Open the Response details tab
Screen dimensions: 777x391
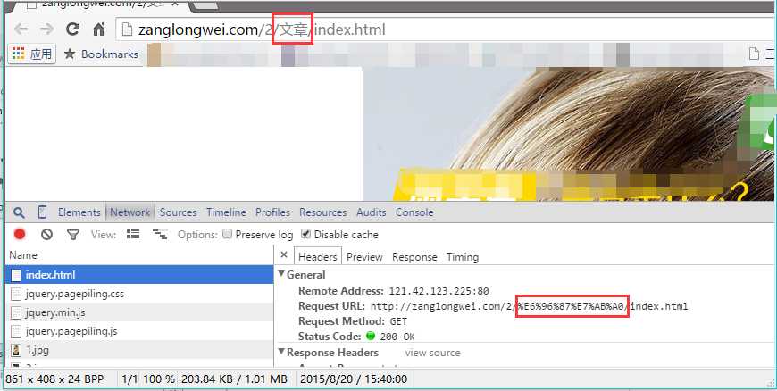414,257
